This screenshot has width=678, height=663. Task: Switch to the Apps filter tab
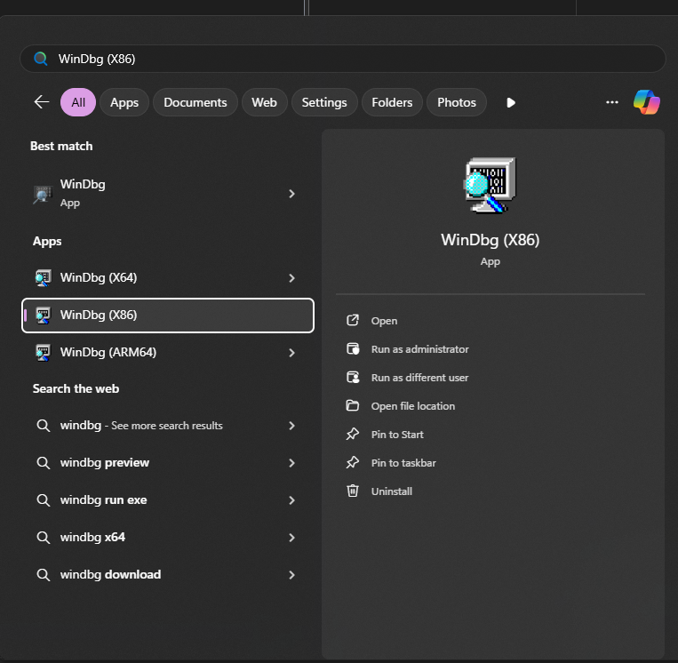(124, 102)
